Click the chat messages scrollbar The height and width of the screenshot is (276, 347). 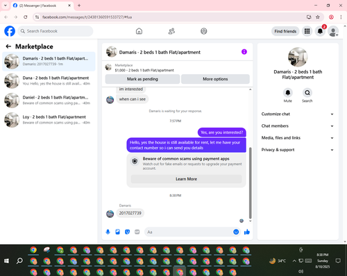250,182
